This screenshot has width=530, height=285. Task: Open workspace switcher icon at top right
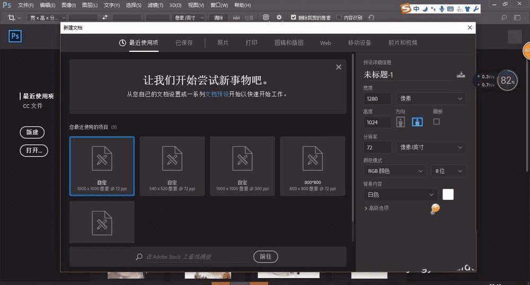[x=517, y=17]
